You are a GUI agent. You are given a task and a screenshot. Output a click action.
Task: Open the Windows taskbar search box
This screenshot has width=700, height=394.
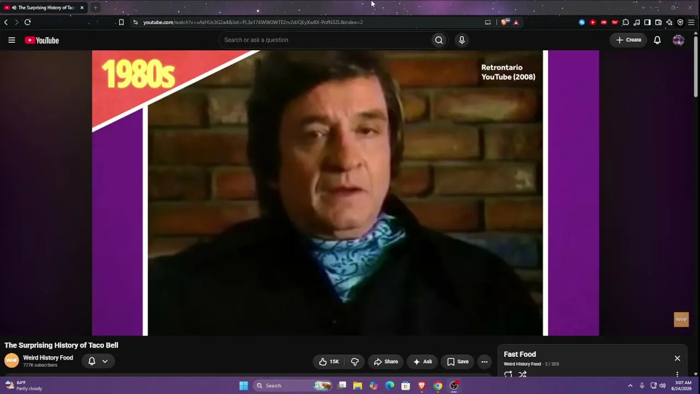pos(293,386)
